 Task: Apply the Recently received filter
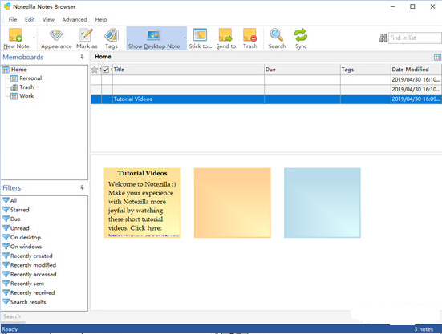pos(29,292)
